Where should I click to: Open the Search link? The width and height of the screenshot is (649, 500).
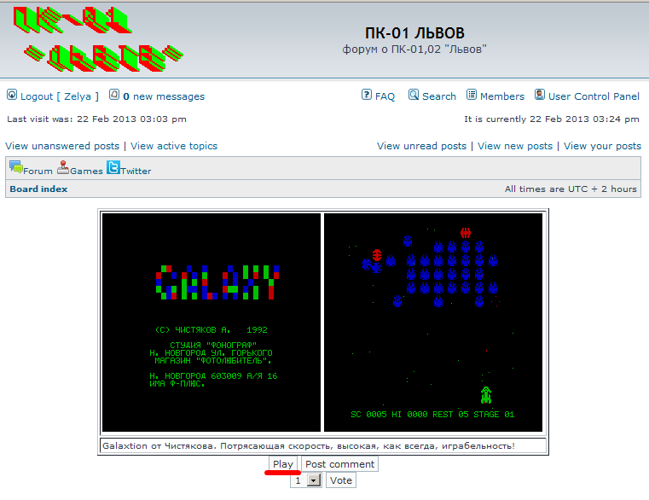[438, 96]
